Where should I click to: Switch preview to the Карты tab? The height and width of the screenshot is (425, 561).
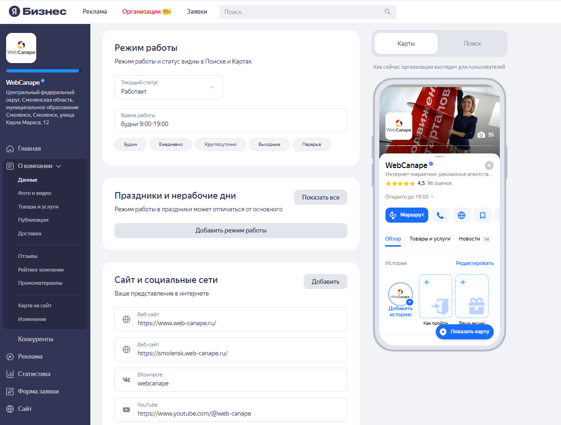[406, 44]
